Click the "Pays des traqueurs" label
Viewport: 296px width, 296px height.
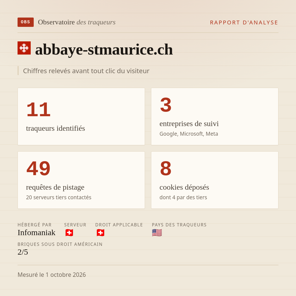(179, 225)
